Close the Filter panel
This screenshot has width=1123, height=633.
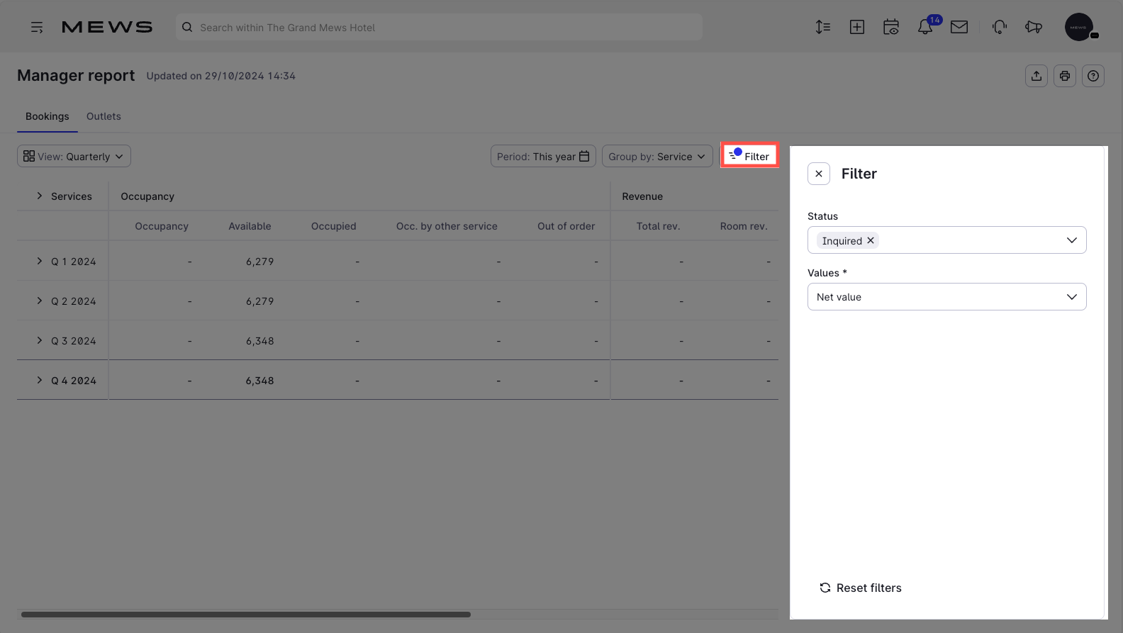coord(818,174)
